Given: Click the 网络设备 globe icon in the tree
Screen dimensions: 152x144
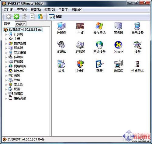Looking at the screenshot, I should point(11,66).
